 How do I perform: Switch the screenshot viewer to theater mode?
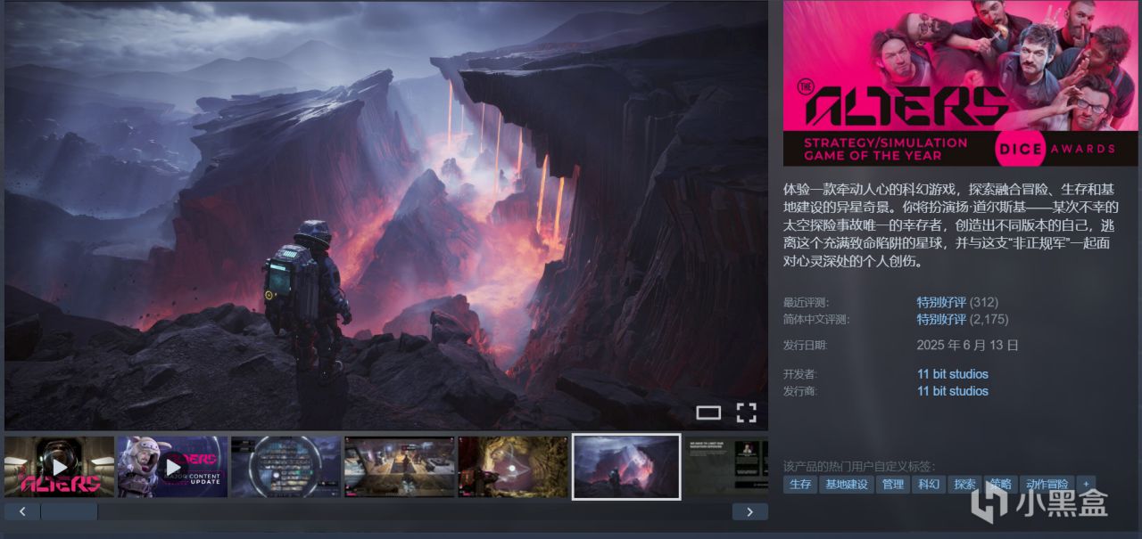click(708, 412)
